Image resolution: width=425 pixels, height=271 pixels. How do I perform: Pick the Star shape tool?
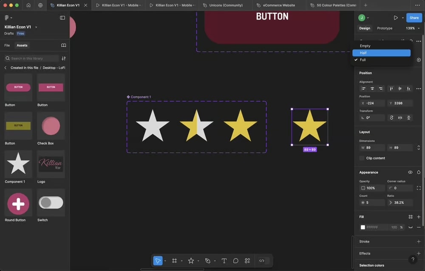pyautogui.click(x=191, y=261)
